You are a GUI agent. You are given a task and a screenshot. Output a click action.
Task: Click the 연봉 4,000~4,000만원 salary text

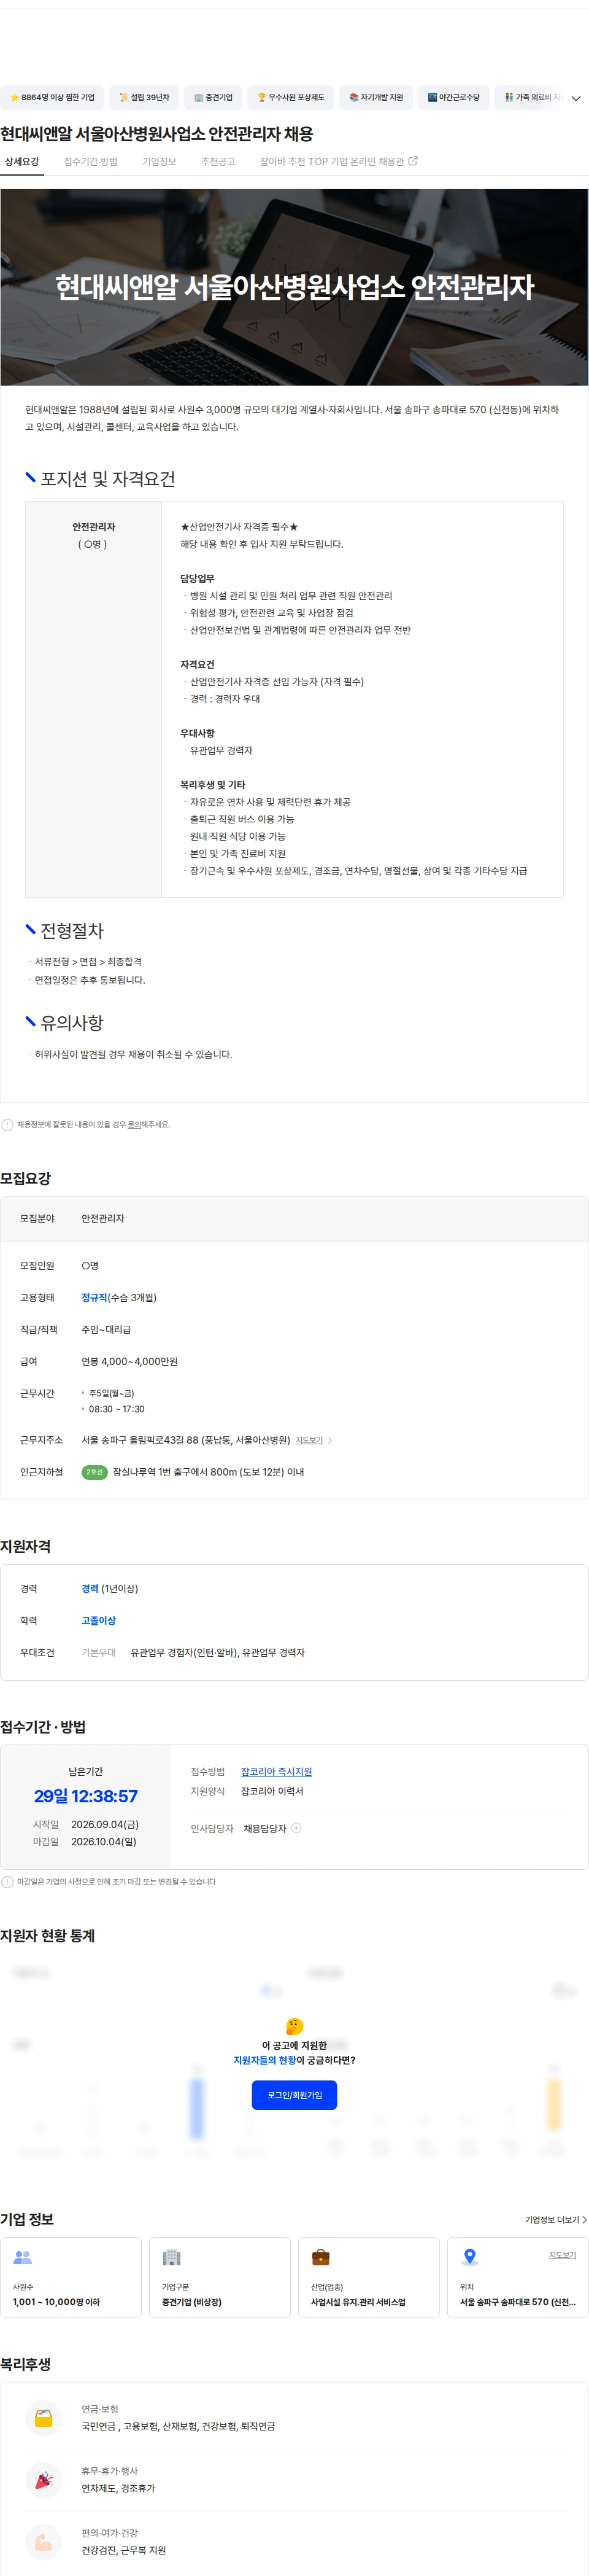[x=130, y=1361]
